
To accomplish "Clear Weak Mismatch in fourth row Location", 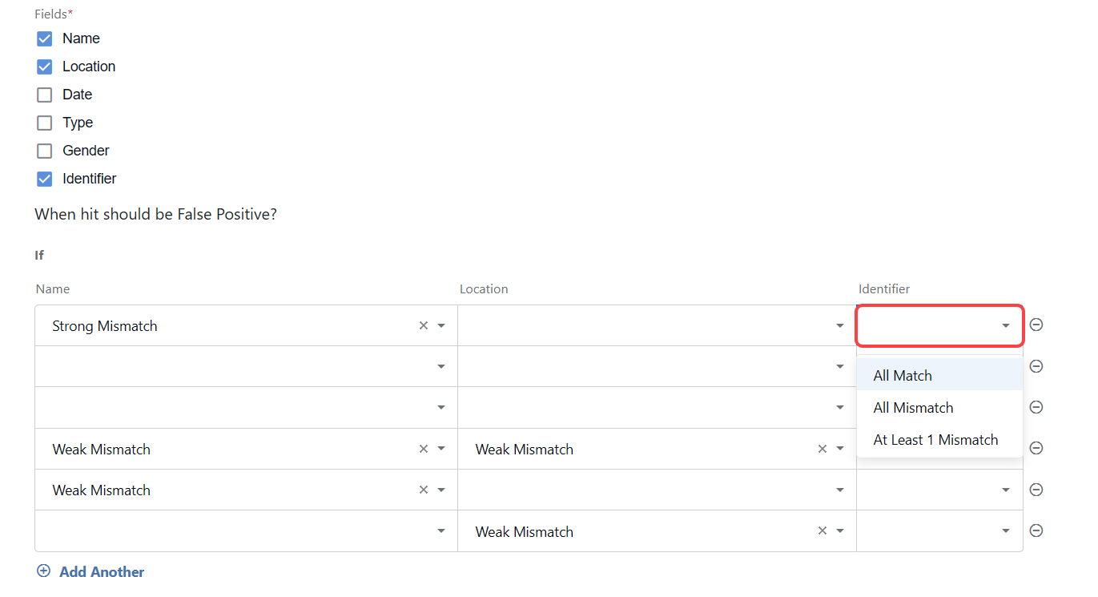I will pos(822,449).
